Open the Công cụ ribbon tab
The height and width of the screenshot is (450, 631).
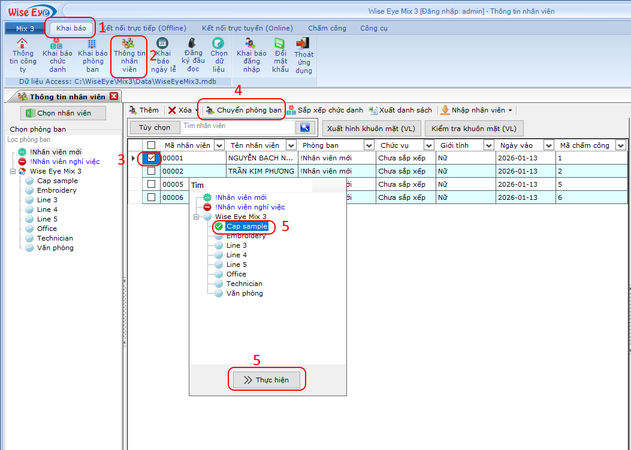[x=373, y=28]
